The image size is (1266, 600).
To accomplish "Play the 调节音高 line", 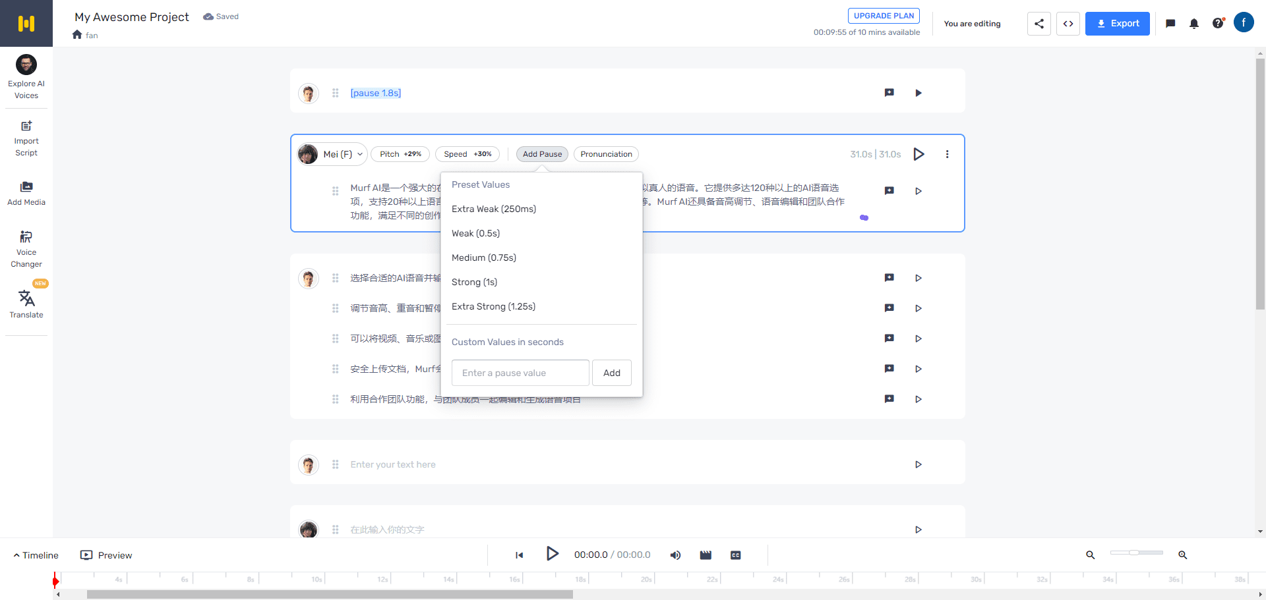I will (x=919, y=308).
